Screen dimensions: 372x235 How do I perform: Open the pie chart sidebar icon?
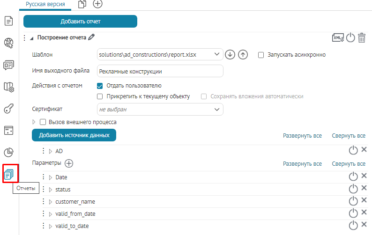point(8,152)
